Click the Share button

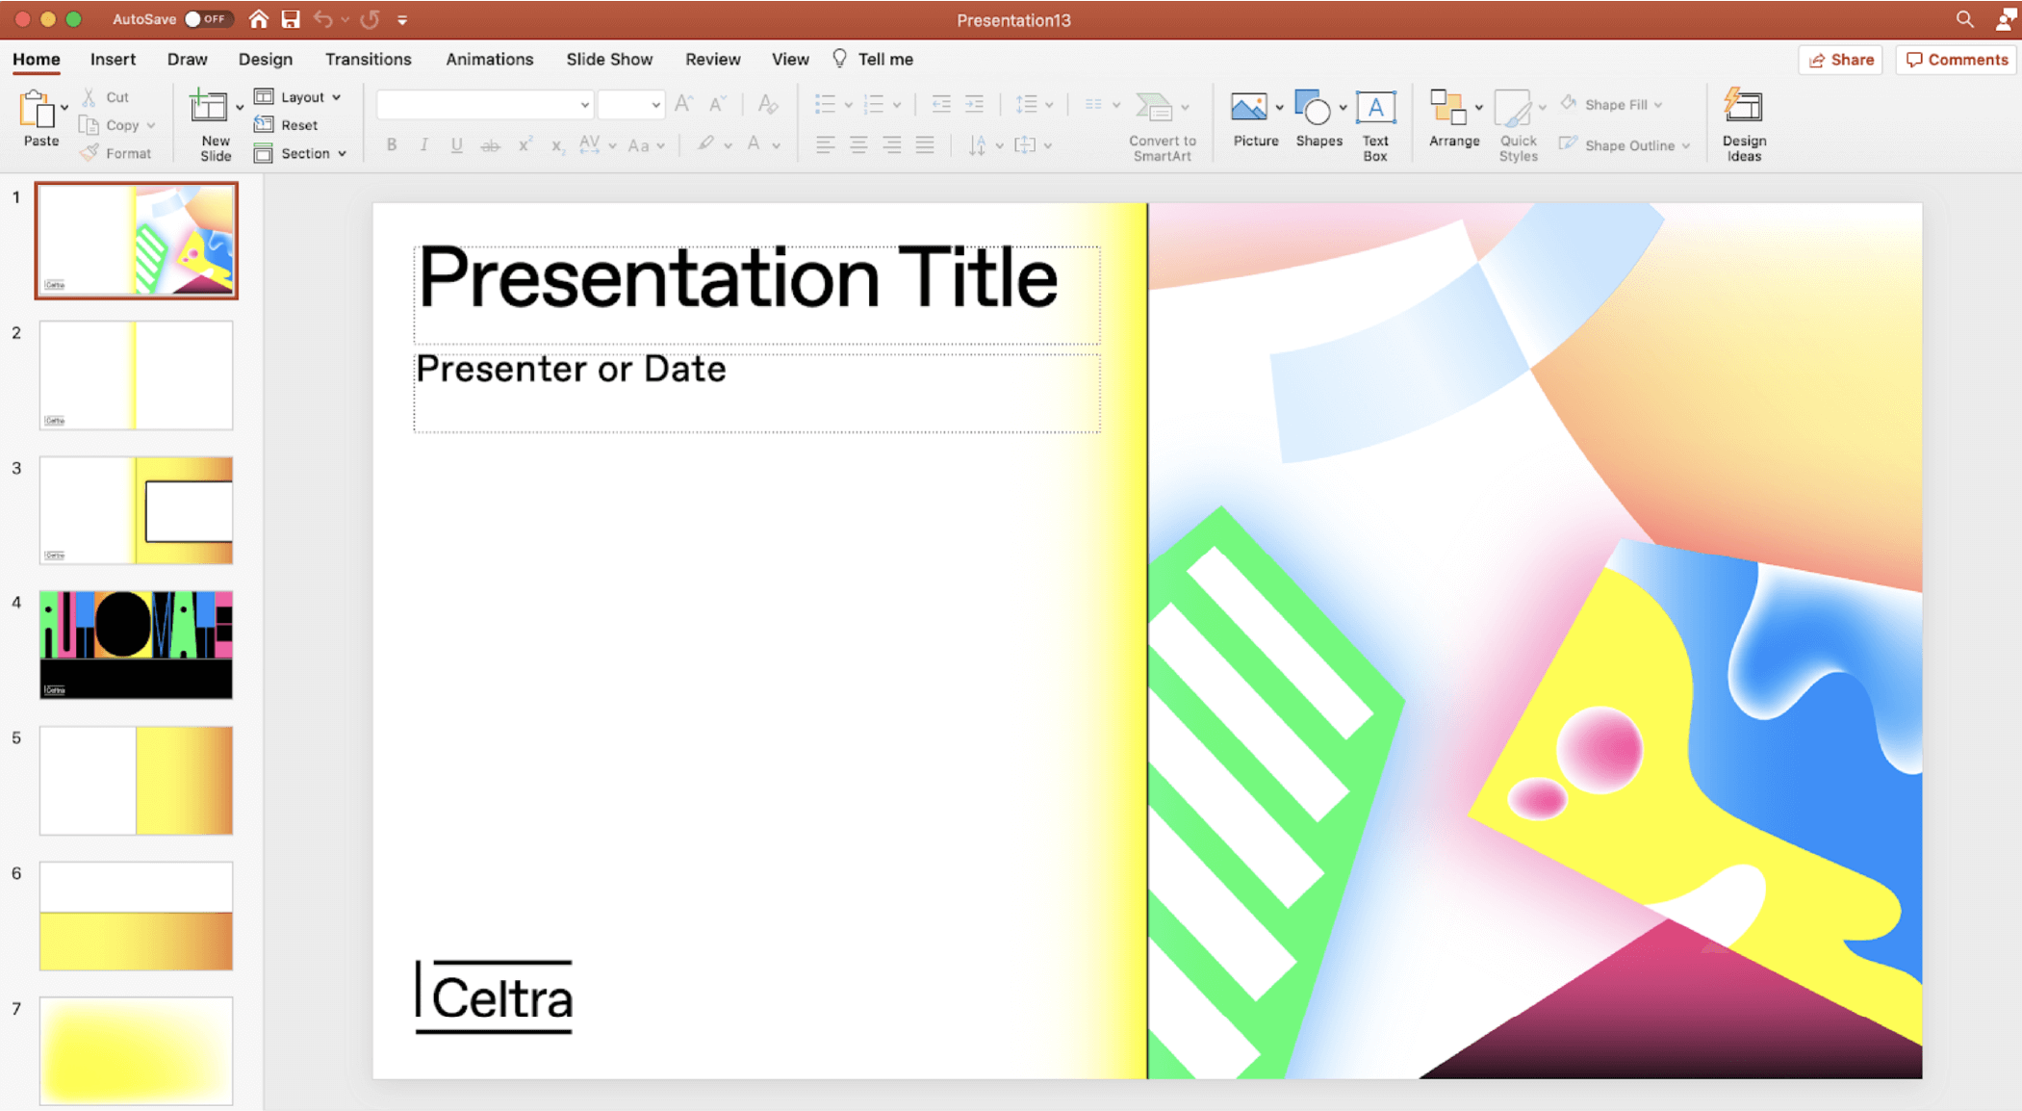[x=1840, y=60]
